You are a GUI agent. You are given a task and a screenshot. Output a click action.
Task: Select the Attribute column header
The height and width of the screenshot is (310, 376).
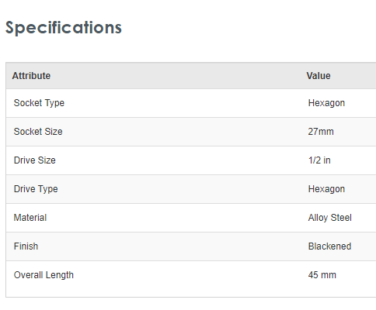pyautogui.click(x=31, y=76)
